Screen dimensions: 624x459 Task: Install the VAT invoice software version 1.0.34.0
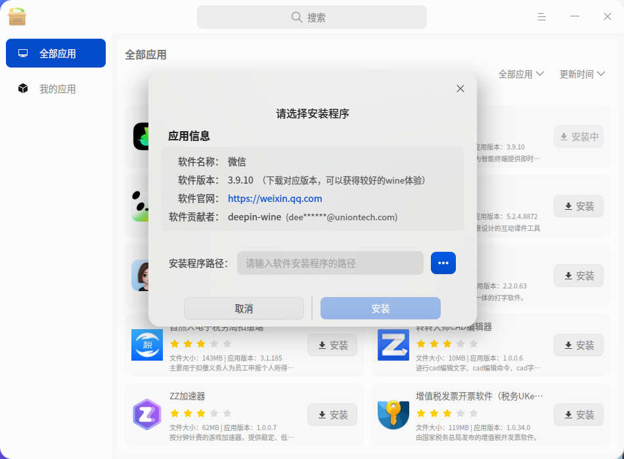[x=579, y=414]
